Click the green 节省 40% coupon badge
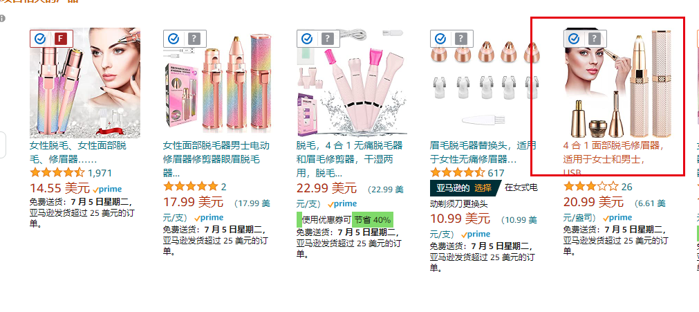The height and width of the screenshot is (312, 699). pyautogui.click(x=373, y=219)
